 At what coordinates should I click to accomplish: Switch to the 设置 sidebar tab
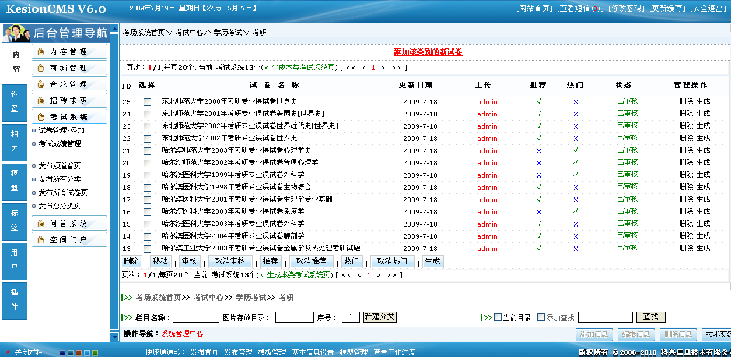14,104
